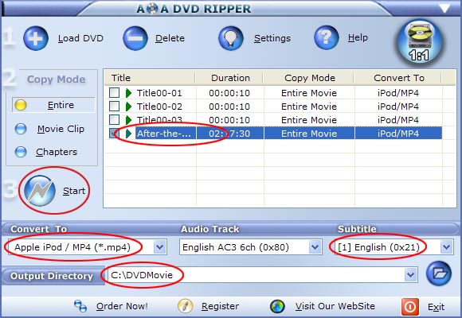Screen dimensions: 462x318
Task: Play the After-the-... title with its green arrow
Action: coord(128,134)
